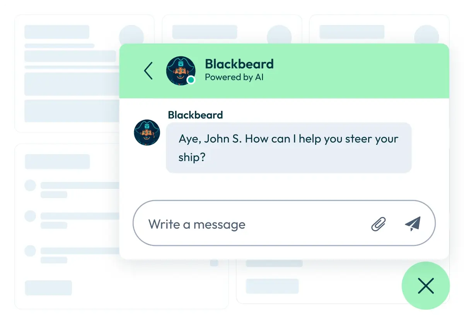Click the Blackbeard sender name above the message

(x=195, y=115)
